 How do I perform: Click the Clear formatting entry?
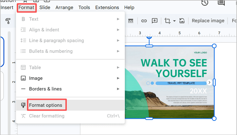(70, 116)
